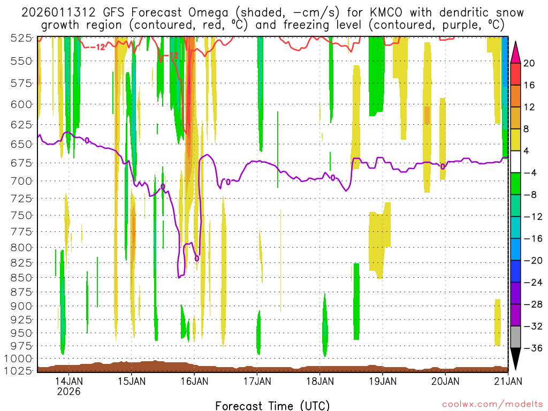Click the 800 pressure level label
The height and width of the screenshot is (411, 548).
(x=21, y=247)
